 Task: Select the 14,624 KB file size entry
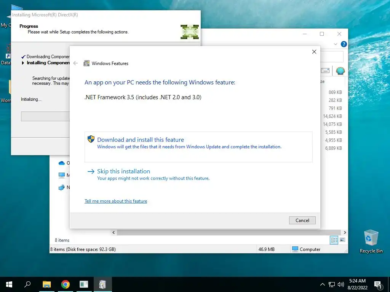coord(332,116)
